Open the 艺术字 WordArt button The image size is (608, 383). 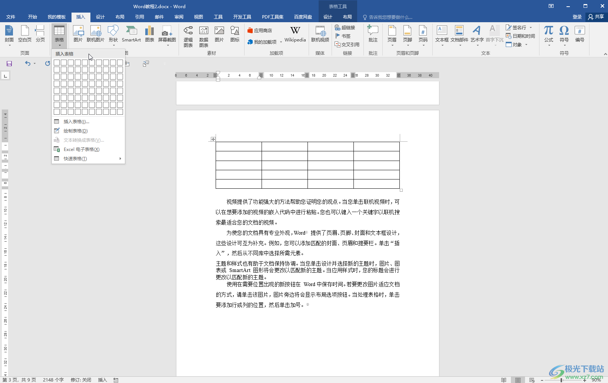(477, 36)
